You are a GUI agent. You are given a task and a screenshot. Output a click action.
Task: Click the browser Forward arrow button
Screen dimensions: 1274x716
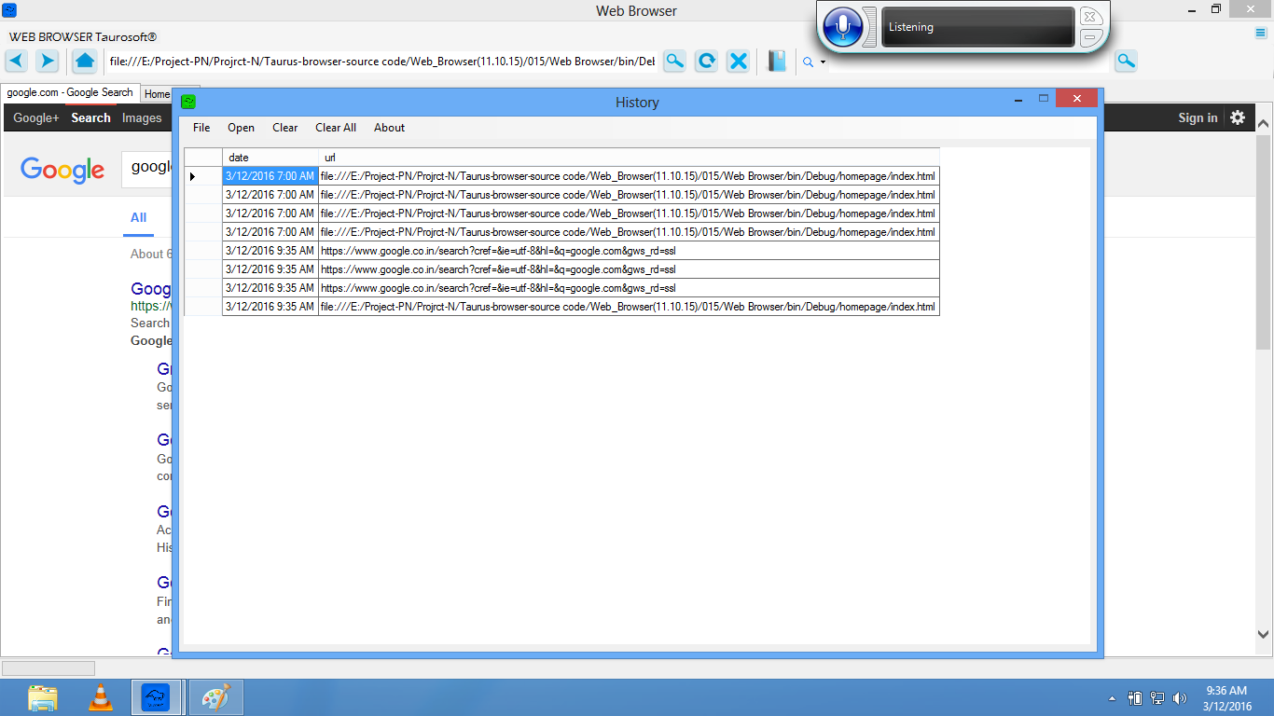(48, 62)
